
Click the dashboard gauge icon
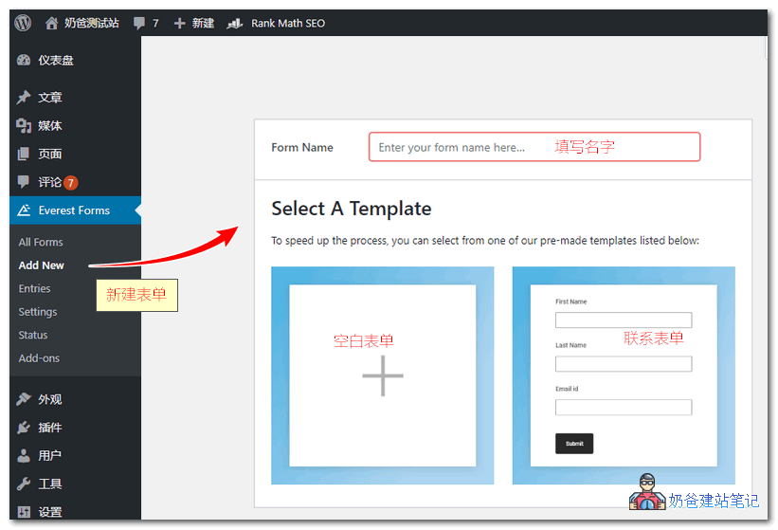25,60
